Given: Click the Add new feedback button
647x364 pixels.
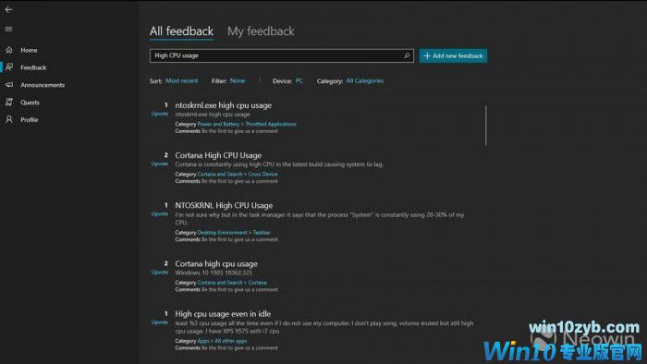Looking at the screenshot, I should click(453, 55).
